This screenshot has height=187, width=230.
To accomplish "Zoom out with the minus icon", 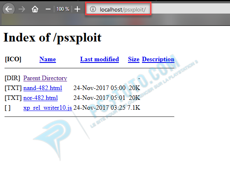I will [x=48, y=9].
